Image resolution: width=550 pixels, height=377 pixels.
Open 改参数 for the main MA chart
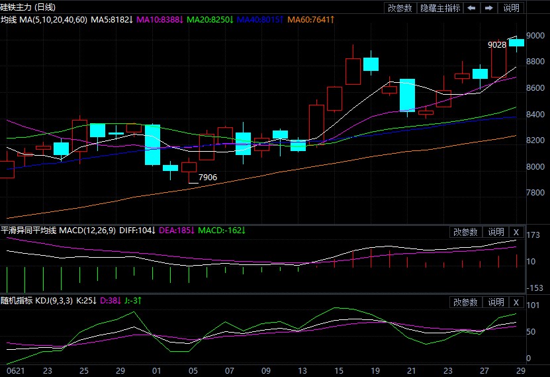coord(400,8)
